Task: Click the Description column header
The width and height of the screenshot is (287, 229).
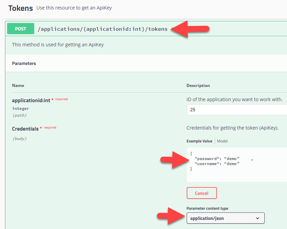Action: (198, 86)
